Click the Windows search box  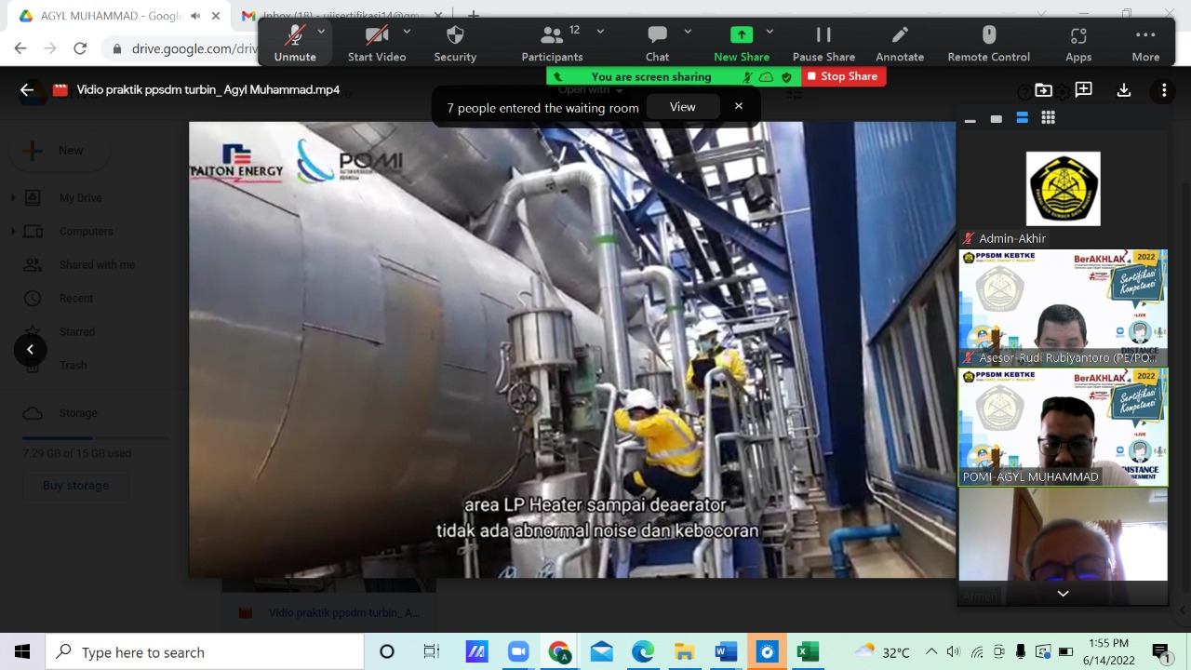coord(205,652)
